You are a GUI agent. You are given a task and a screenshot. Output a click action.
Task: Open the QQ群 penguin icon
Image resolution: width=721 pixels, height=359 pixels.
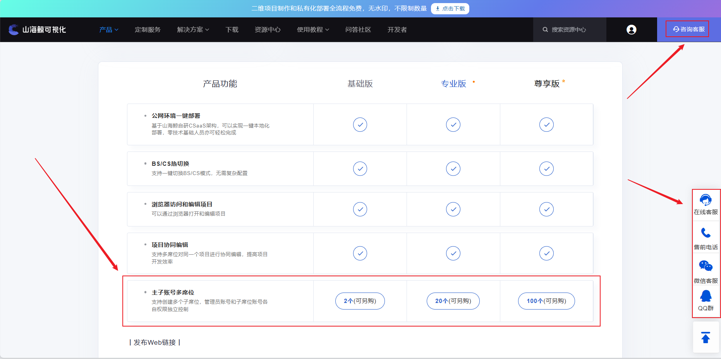click(706, 296)
